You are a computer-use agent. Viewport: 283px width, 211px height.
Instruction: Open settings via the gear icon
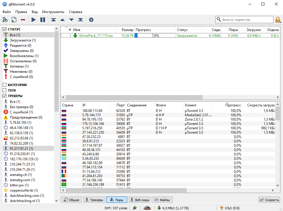(91, 20)
